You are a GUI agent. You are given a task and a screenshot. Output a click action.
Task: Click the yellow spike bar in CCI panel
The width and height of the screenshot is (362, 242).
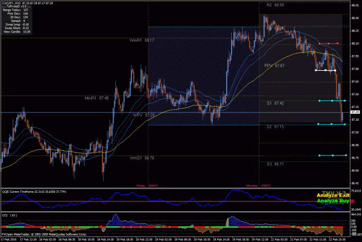(x=228, y=222)
